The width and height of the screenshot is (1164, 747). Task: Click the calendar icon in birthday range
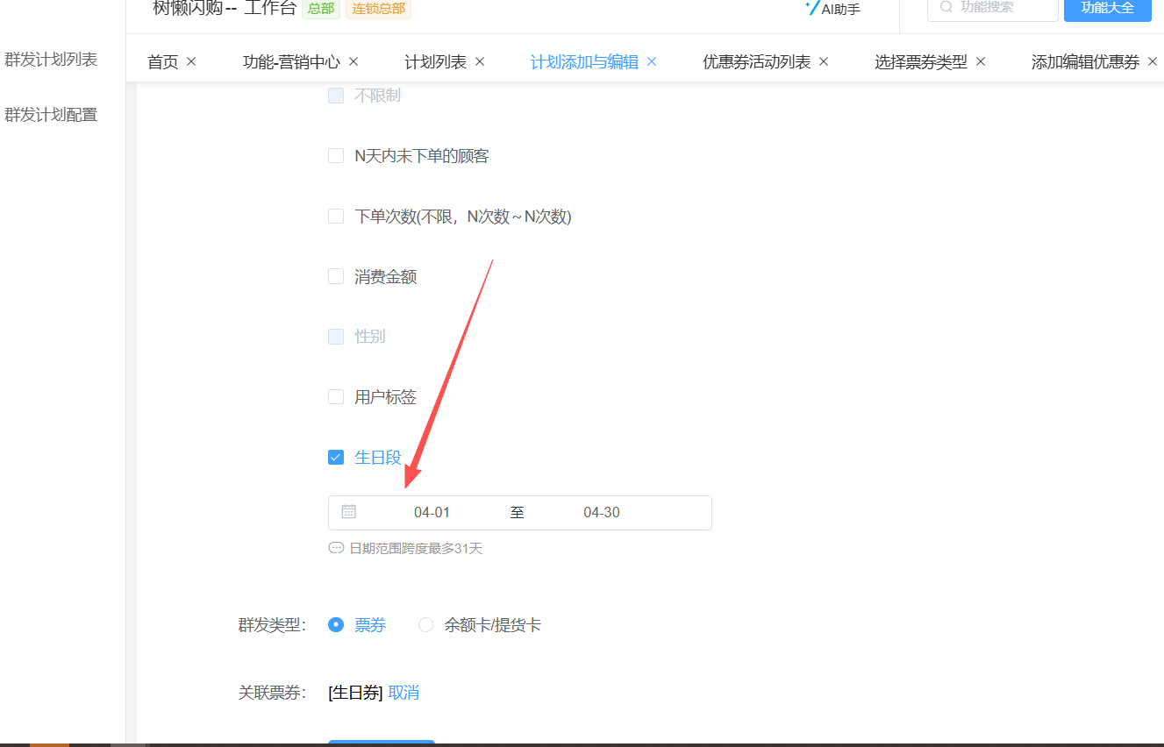[x=348, y=512]
